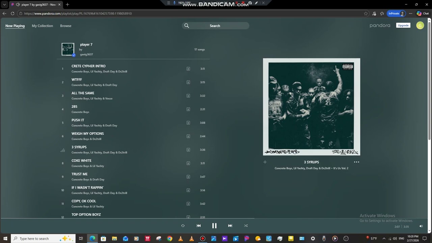This screenshot has width=432, height=243.
Task: Add 3 SYRUPS to collection with plus icon
Action: (x=265, y=162)
